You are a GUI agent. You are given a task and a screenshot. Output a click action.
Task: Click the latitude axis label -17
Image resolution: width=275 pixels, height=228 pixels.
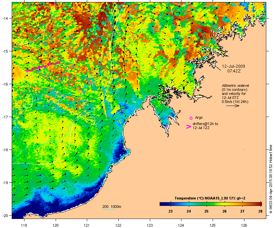click(x=5, y=117)
